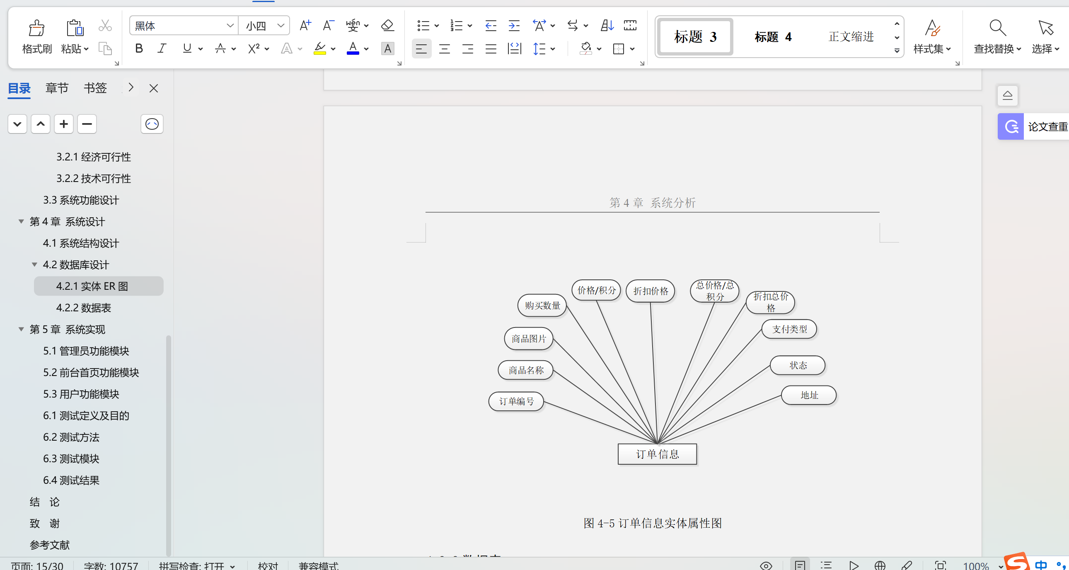Toggle align left
Image resolution: width=1069 pixels, height=570 pixels.
coord(421,49)
